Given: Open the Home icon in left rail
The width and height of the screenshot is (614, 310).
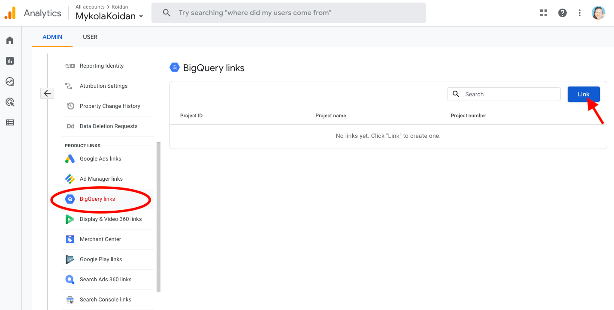Looking at the screenshot, I should [10, 40].
